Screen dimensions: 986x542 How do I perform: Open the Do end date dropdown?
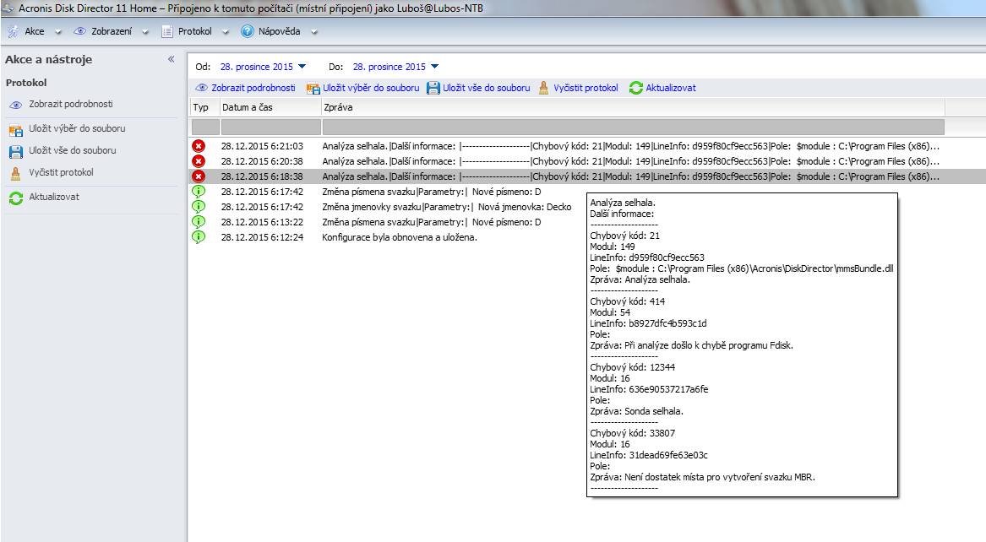pyautogui.click(x=395, y=67)
